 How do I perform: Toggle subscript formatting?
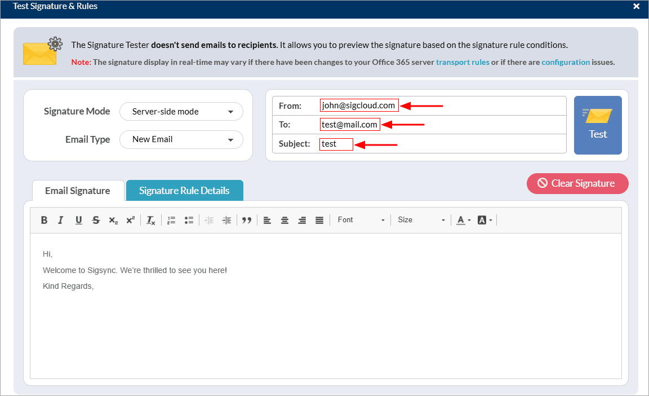(x=113, y=220)
